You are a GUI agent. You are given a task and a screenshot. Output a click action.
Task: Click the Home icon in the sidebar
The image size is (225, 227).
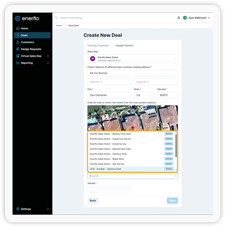click(x=18, y=28)
